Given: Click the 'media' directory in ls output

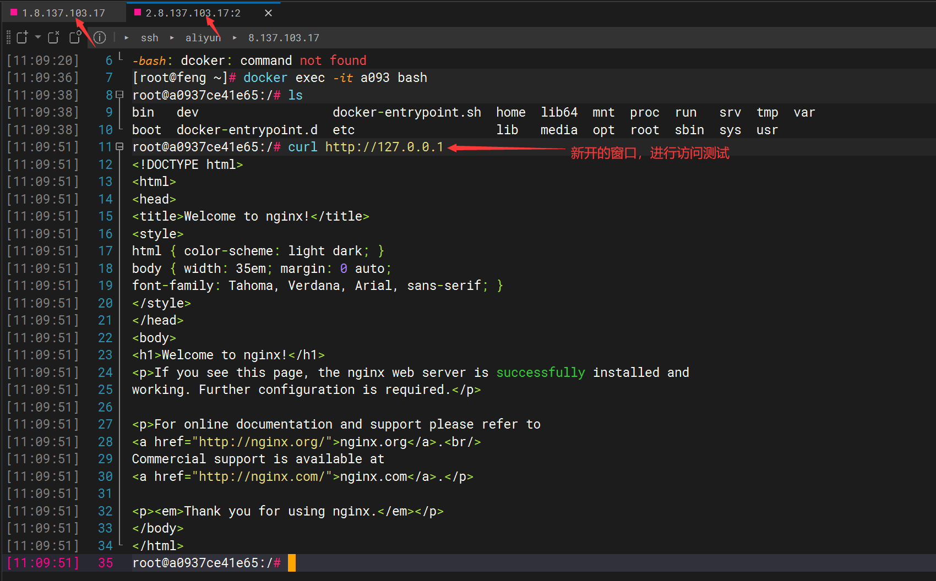Looking at the screenshot, I should [559, 130].
